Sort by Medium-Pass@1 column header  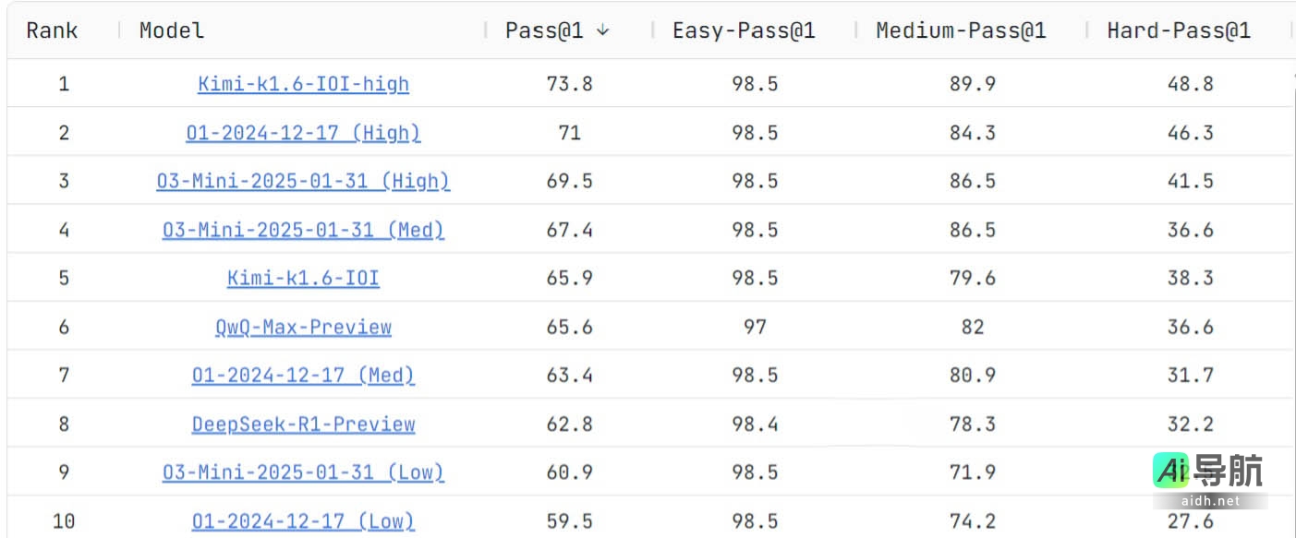(961, 30)
